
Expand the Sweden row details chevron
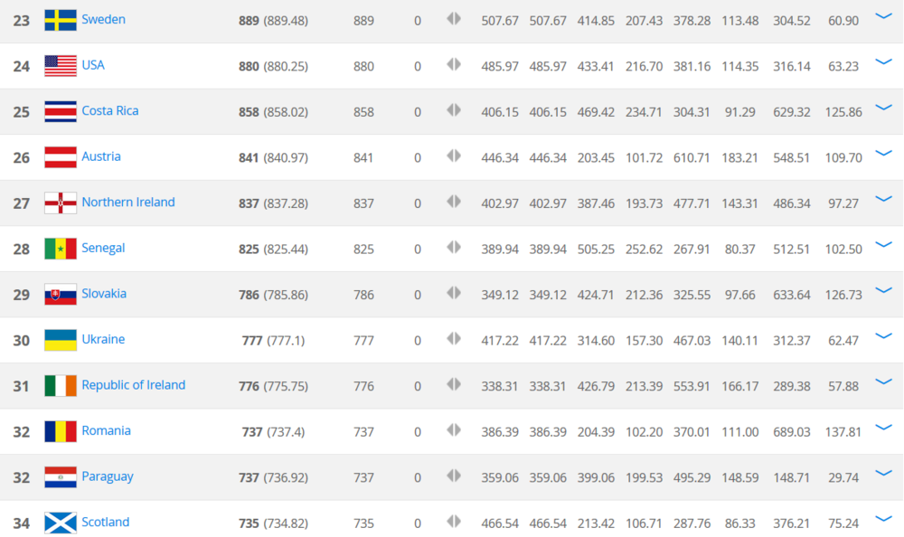click(883, 17)
